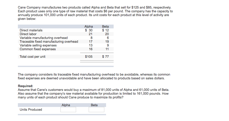The image size is (229, 121).
Task: Click the Alpha units produced input box
Action: (x=68, y=109)
